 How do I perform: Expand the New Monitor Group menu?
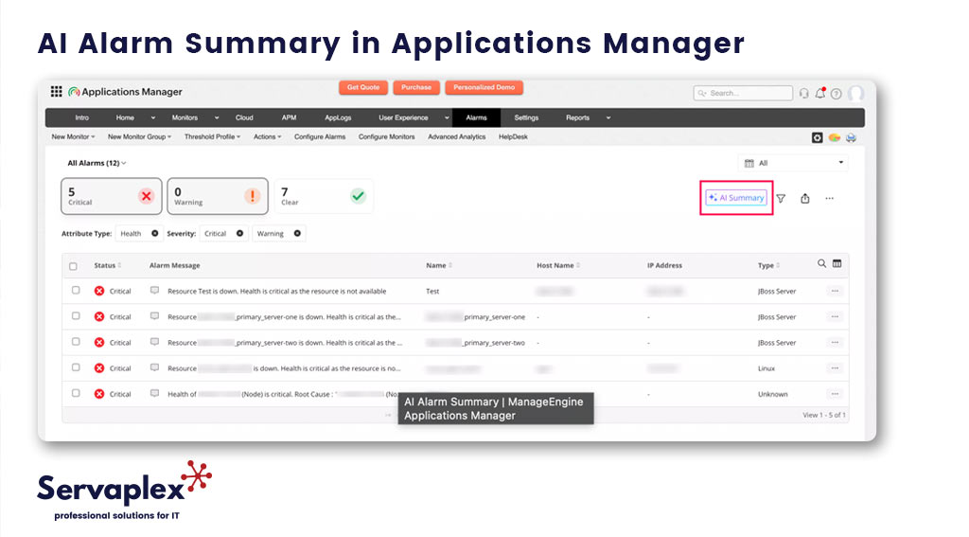(139, 136)
